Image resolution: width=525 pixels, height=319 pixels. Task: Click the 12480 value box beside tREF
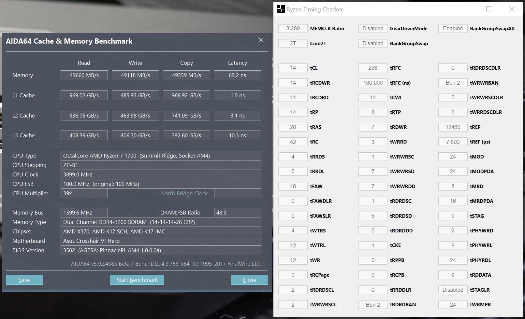[x=453, y=127]
